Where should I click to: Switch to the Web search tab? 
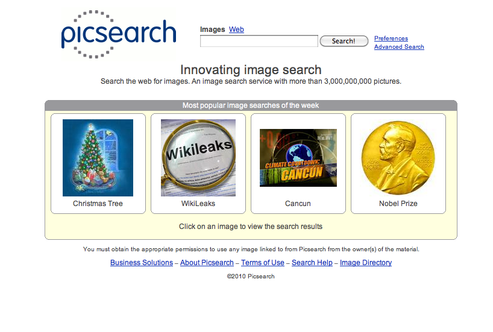click(x=236, y=30)
